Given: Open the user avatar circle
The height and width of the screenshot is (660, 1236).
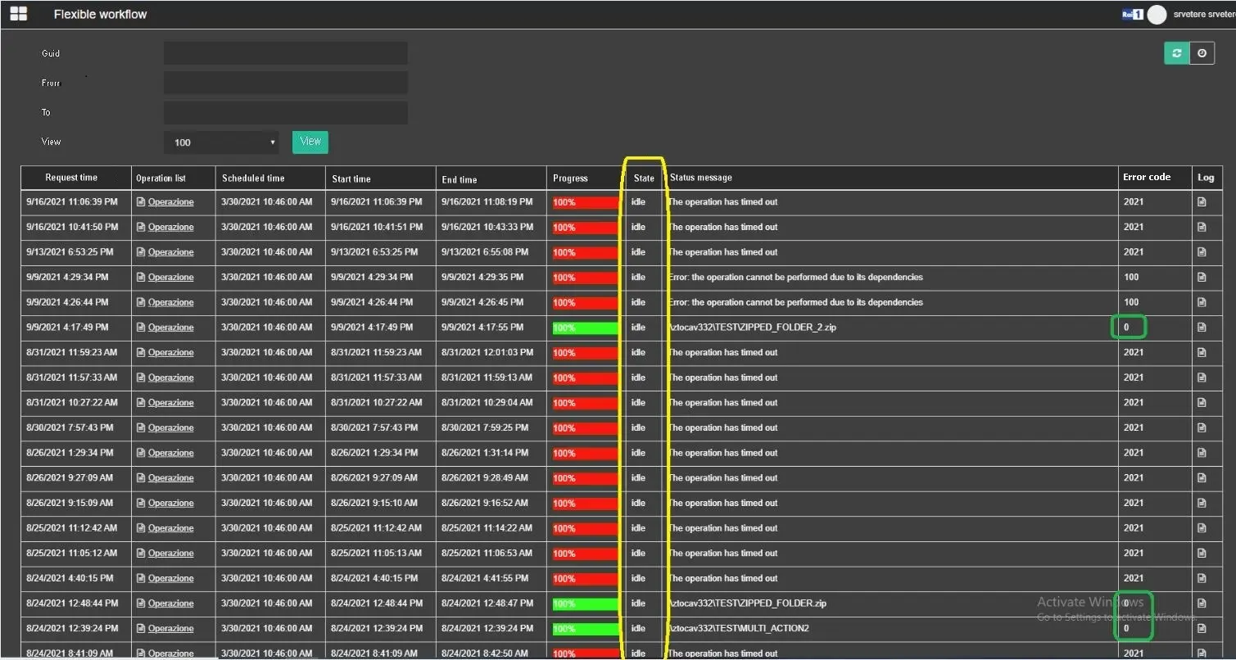Looking at the screenshot, I should click(x=1157, y=14).
